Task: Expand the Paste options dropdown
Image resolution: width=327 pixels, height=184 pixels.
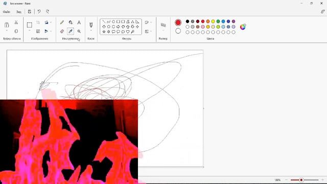Action: [7, 31]
